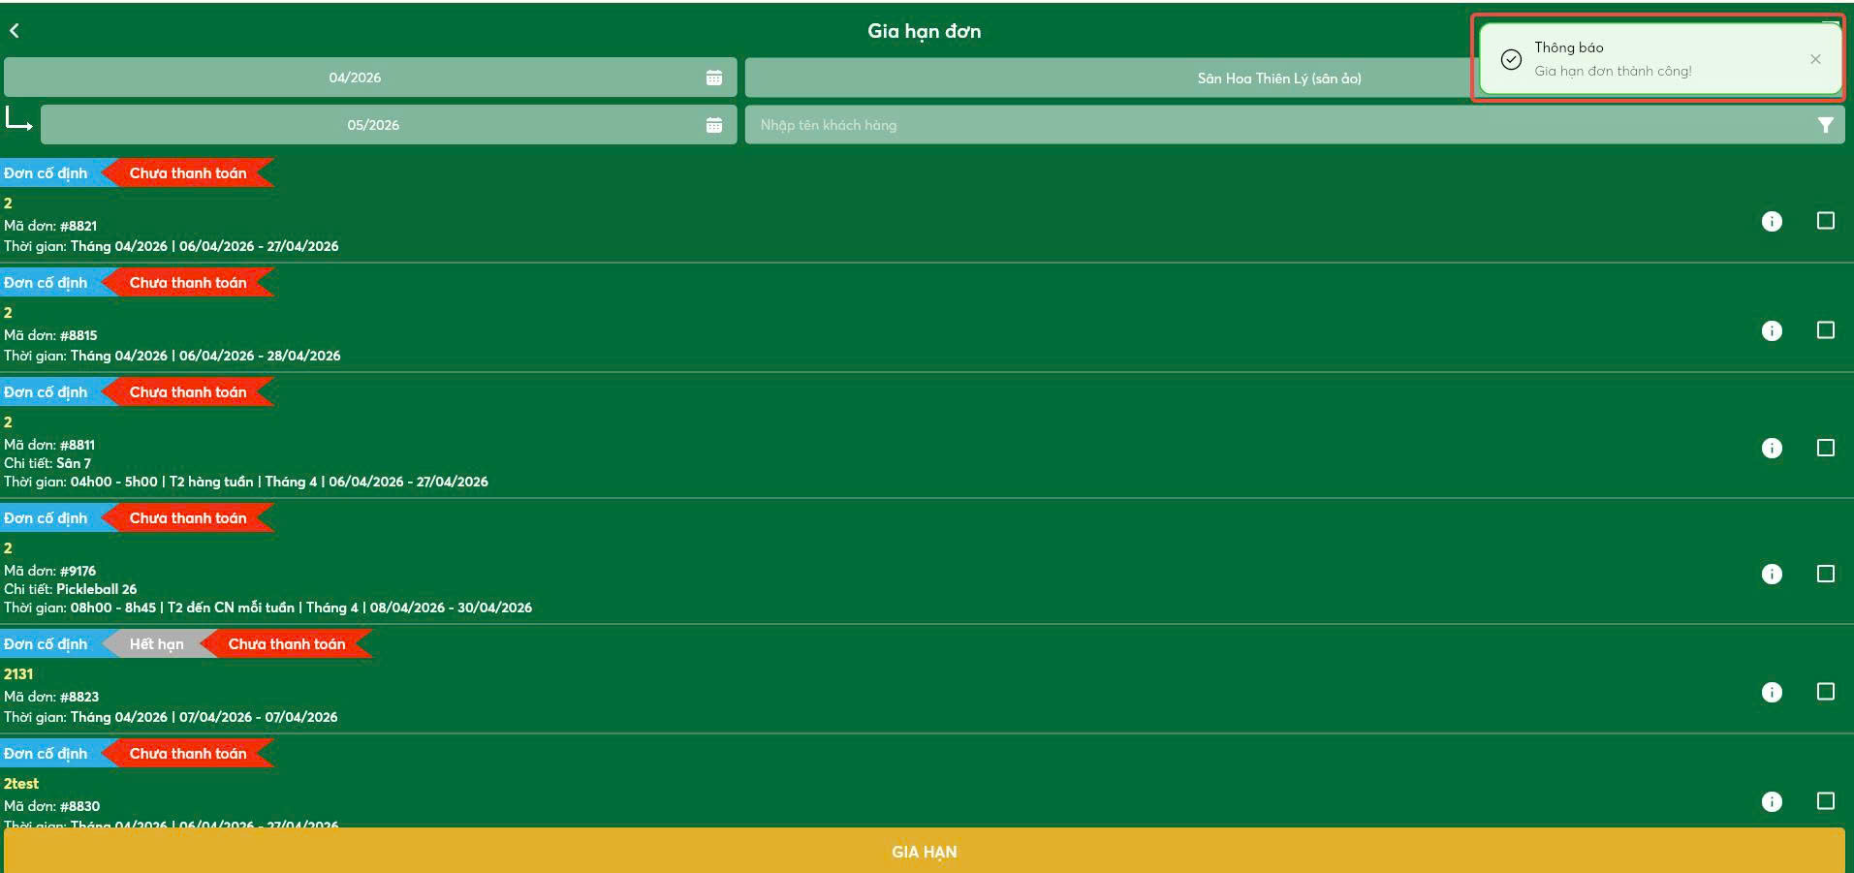Select order #9176 checkbox
The image size is (1854, 873).
tap(1826, 574)
